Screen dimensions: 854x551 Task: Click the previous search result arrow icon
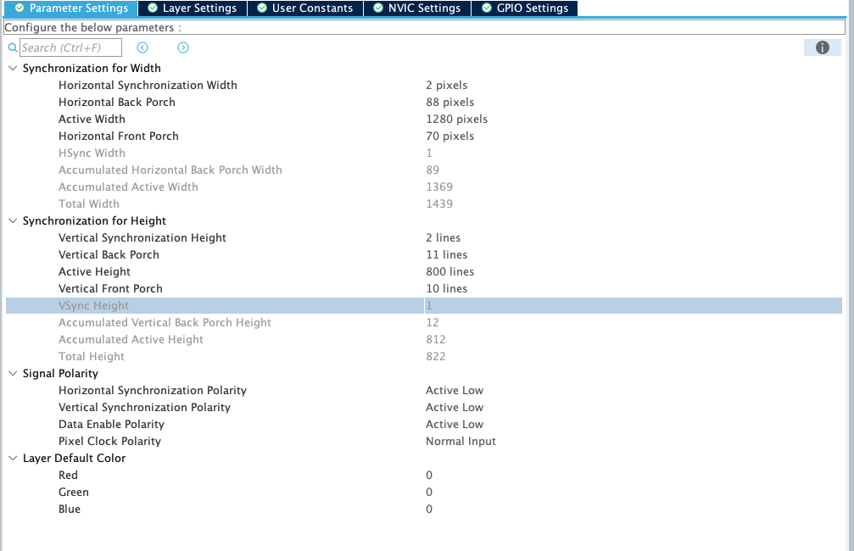[x=142, y=47]
